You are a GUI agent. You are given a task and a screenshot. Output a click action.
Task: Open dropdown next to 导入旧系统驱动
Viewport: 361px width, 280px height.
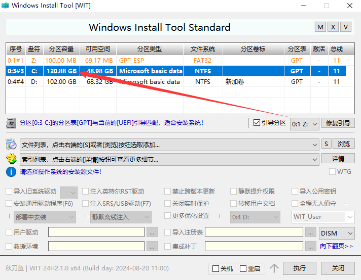coord(68,193)
